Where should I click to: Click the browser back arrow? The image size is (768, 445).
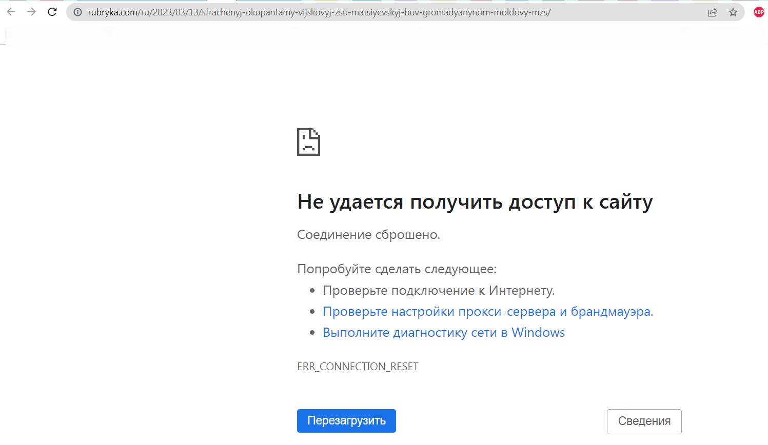[11, 12]
